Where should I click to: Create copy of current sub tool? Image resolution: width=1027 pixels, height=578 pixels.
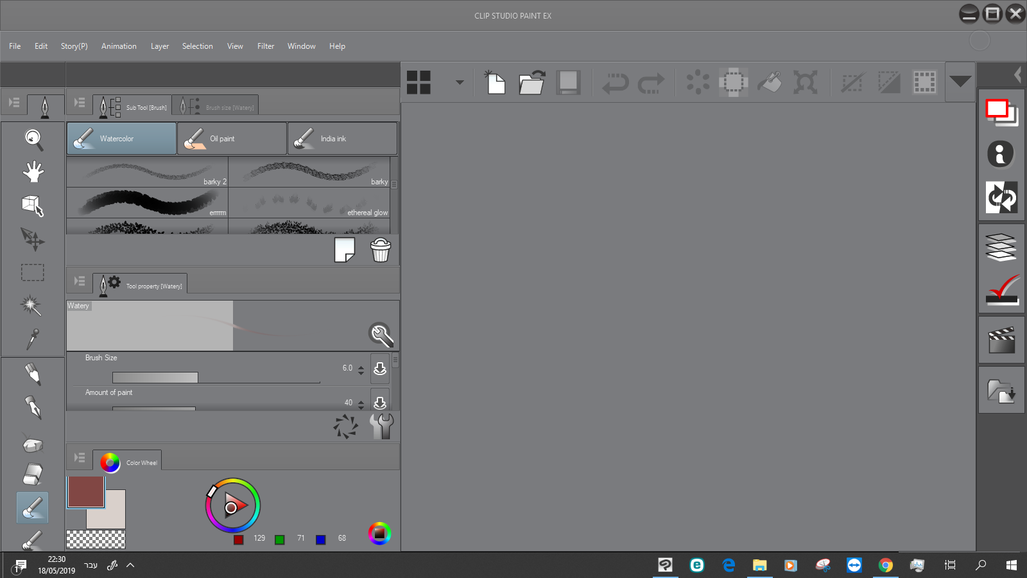(x=345, y=250)
